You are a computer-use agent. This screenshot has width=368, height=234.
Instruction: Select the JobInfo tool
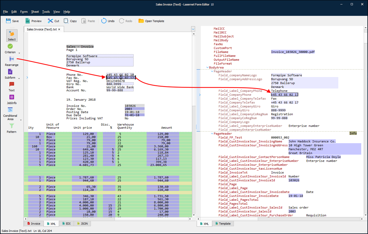12,99
